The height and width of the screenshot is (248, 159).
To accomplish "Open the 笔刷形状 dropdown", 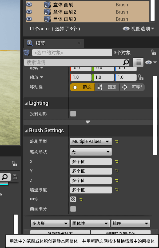I will pyautogui.click(x=91, y=152).
